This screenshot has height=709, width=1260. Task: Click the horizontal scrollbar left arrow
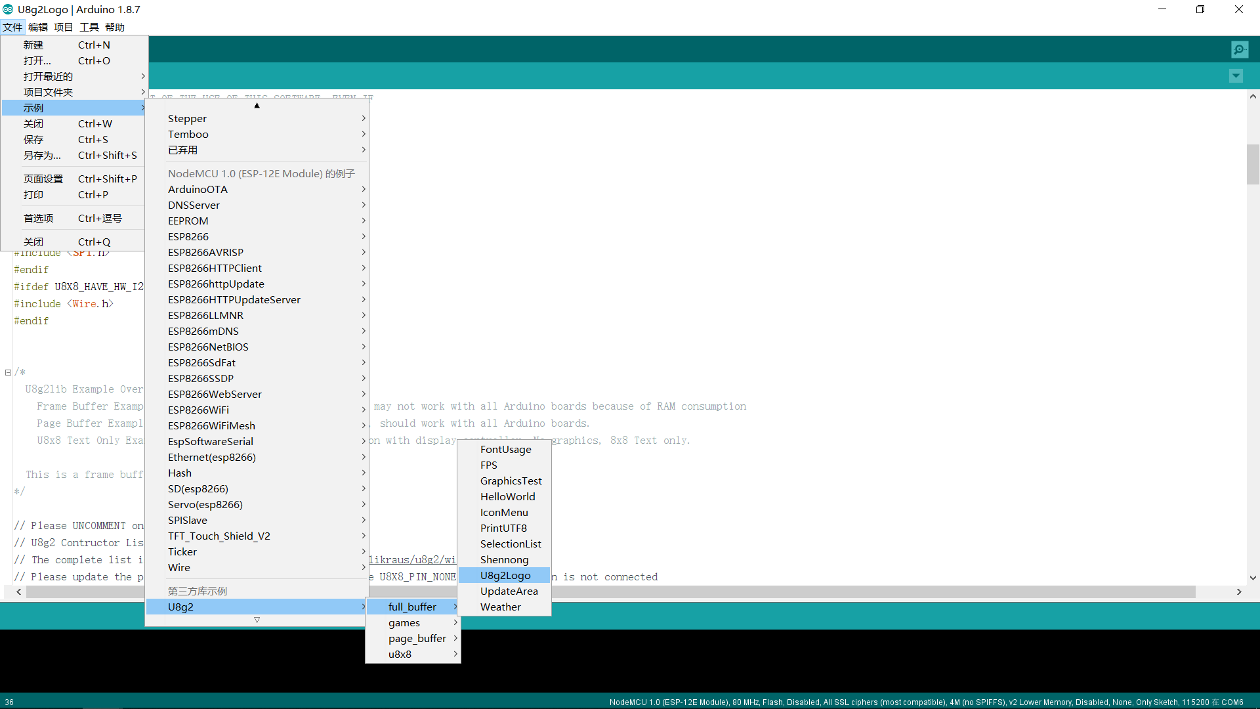coord(18,591)
